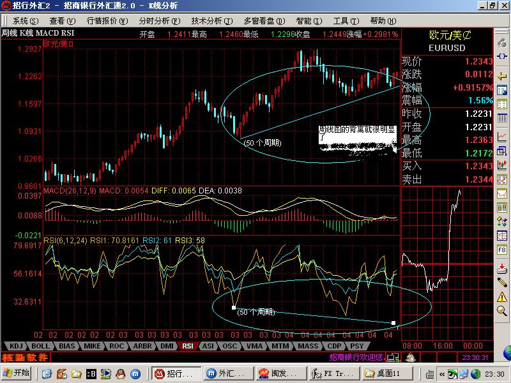This screenshot has width=511, height=383.
Task: Switch to the CDP indicator tab
Action: pyautogui.click(x=334, y=346)
